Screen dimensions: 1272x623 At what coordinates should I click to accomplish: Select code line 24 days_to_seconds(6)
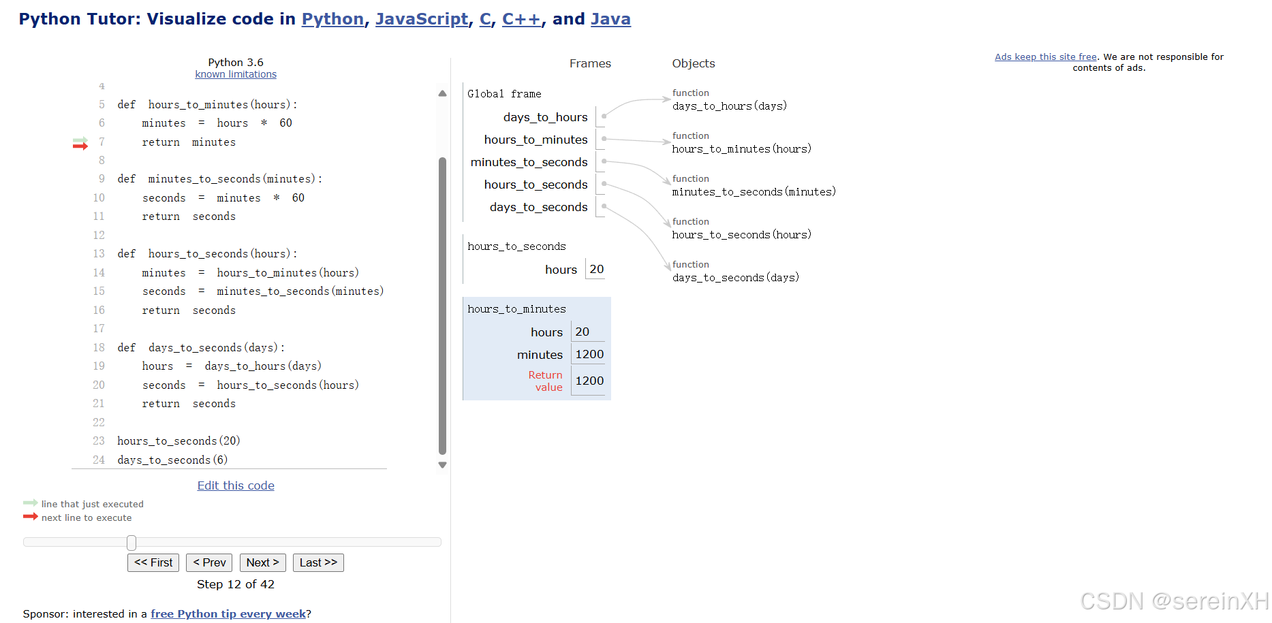point(172,460)
